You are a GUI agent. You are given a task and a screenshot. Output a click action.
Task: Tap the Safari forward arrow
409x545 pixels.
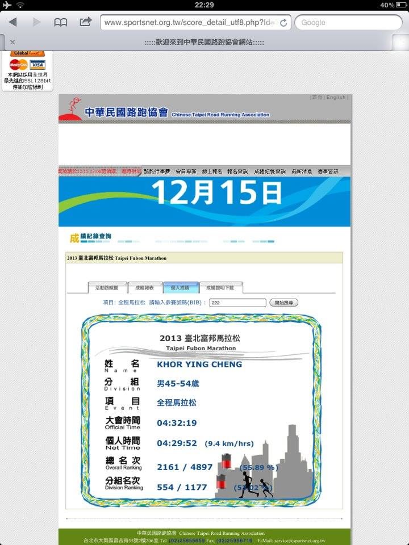pos(36,22)
